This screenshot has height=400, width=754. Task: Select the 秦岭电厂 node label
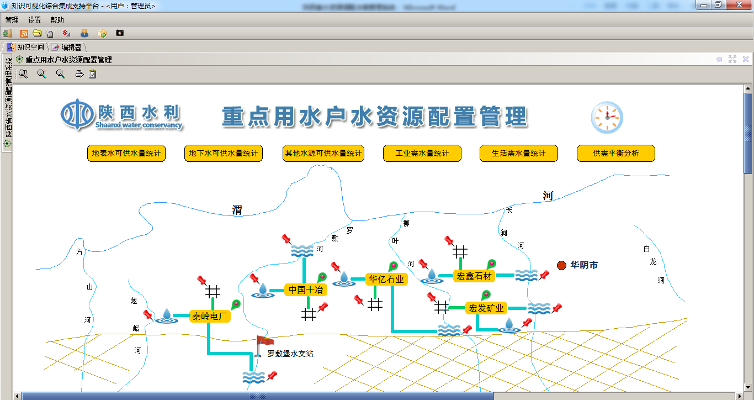tap(210, 317)
